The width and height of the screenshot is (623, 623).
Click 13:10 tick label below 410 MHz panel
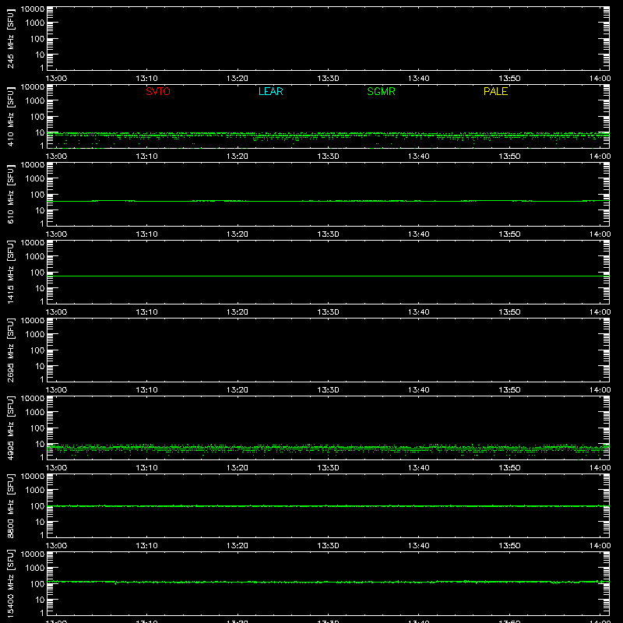147,157
